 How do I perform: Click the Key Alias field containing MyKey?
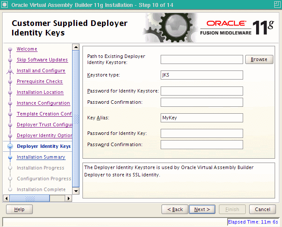tap(202, 118)
